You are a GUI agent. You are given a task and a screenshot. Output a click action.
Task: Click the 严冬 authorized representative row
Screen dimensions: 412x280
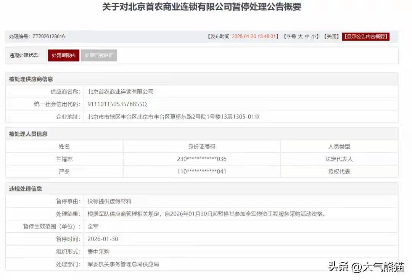pyautogui.click(x=64, y=171)
